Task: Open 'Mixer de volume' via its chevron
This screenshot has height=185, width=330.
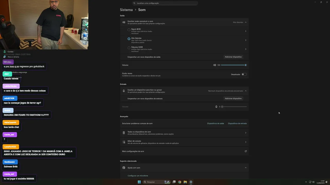Action: (x=246, y=142)
